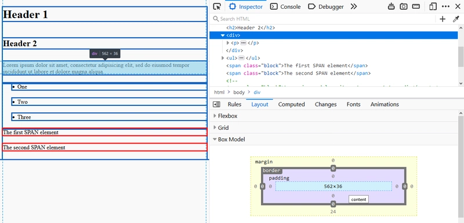Click the ellipsis badge inside ul element
Screen dimensions: 464x223
[241, 58]
